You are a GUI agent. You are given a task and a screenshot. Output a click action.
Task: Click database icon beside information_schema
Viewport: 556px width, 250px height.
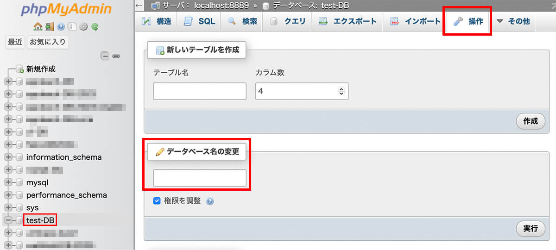pyautogui.click(x=19, y=157)
